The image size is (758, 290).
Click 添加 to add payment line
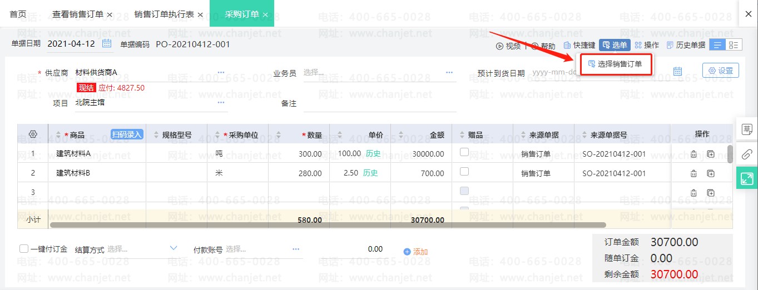point(416,252)
